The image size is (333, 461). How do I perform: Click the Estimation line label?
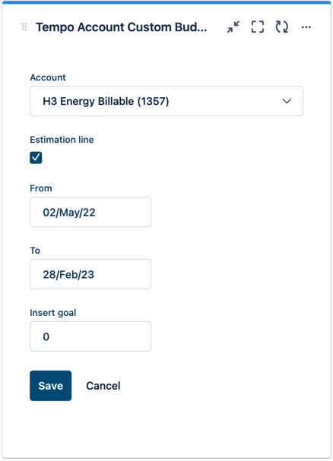pyautogui.click(x=62, y=140)
